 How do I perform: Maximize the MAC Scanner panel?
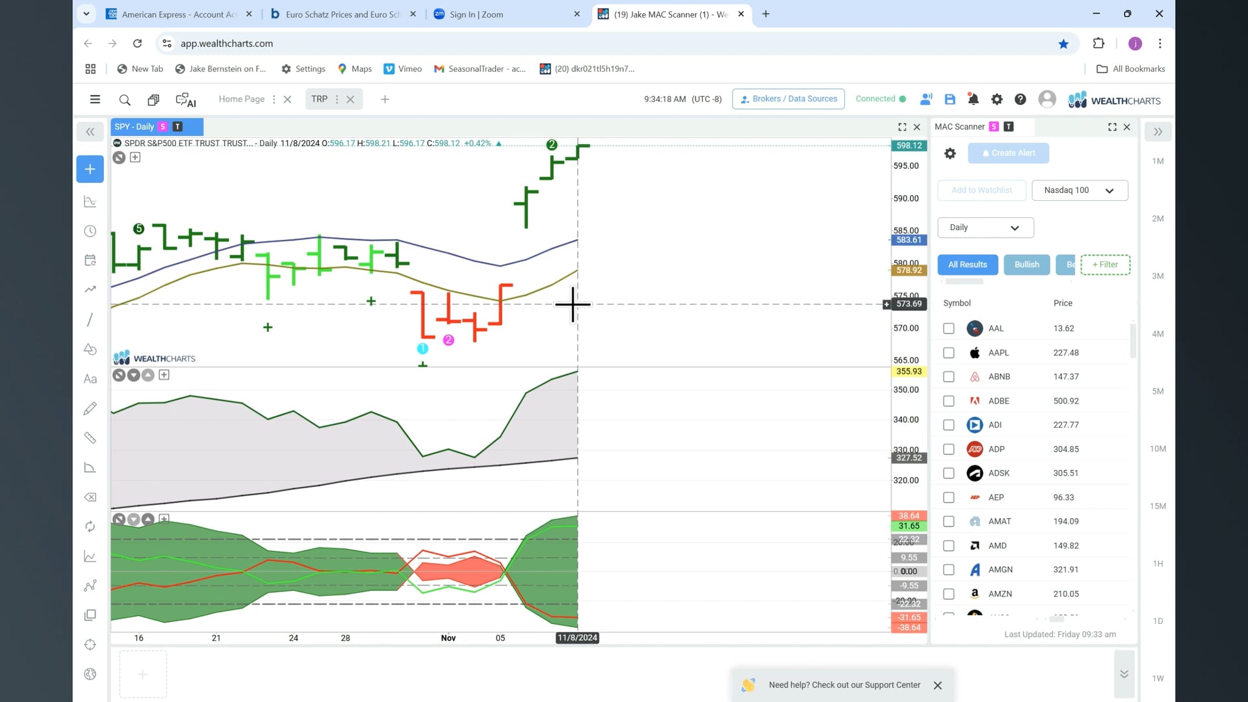point(1112,127)
